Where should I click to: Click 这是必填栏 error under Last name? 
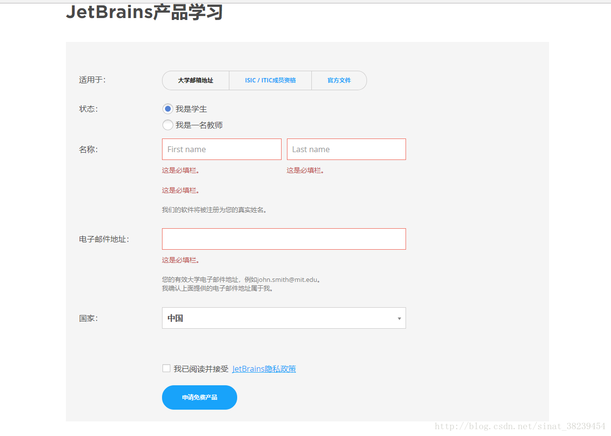(305, 170)
